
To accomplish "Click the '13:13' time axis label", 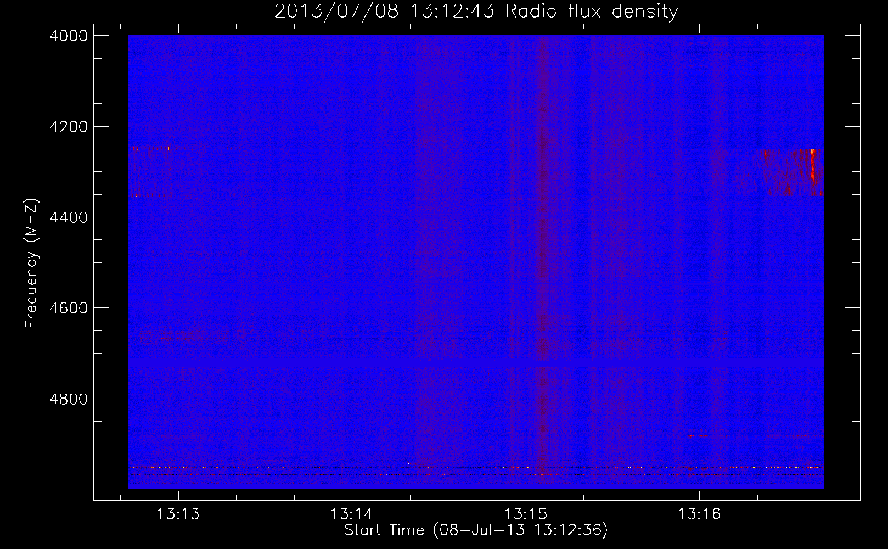I will 178,514.
